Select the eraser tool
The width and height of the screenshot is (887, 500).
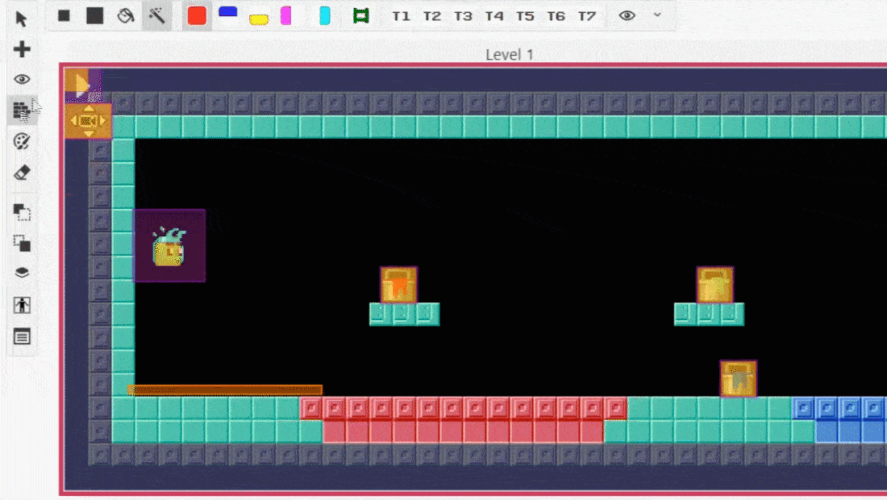(22, 173)
